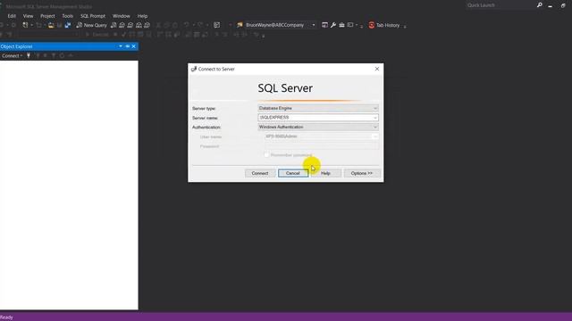Close the Object Explorer panel
This screenshot has width=572, height=321.
click(x=133, y=46)
